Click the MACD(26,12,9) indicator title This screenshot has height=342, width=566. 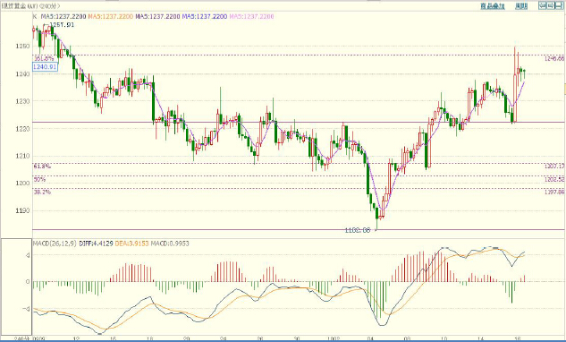coord(55,244)
